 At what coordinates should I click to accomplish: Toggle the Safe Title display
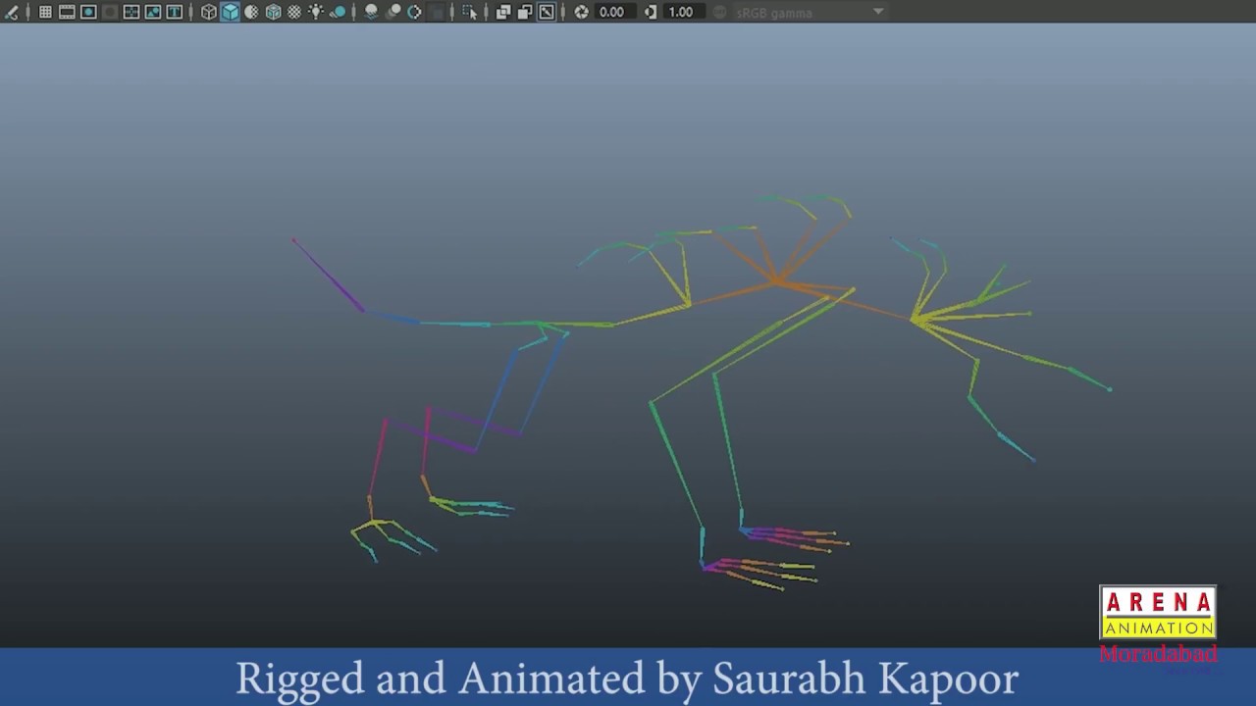[175, 12]
